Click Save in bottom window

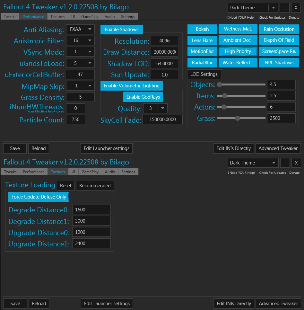15,304
